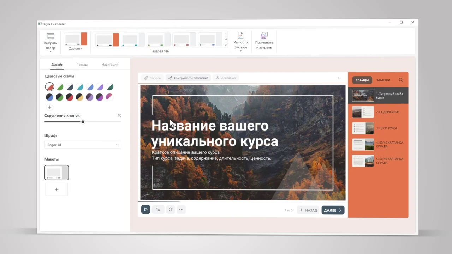Expand the theme gallery list
Image resolution: width=452 pixels, height=254 pixels.
coord(226,45)
